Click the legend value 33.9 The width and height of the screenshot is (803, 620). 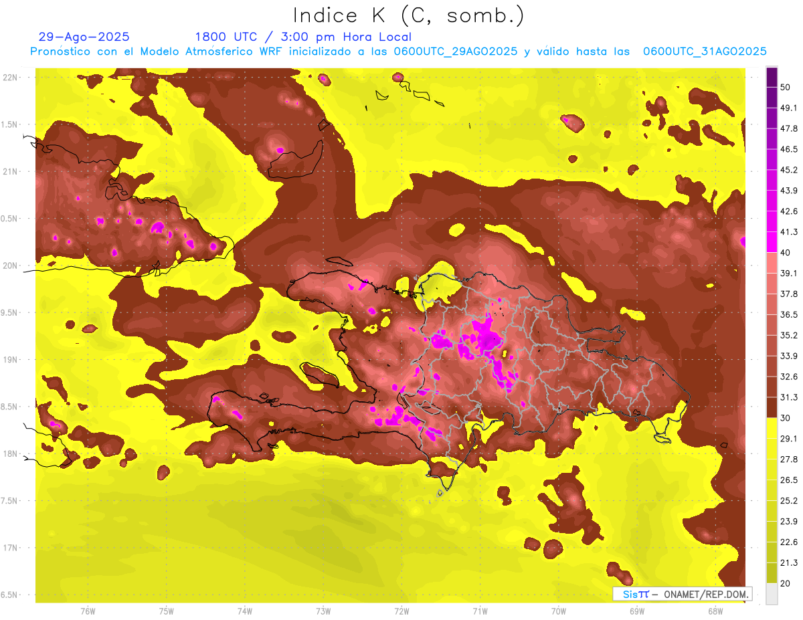point(789,356)
